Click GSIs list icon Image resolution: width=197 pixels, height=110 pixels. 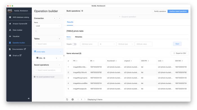(x=37, y=58)
